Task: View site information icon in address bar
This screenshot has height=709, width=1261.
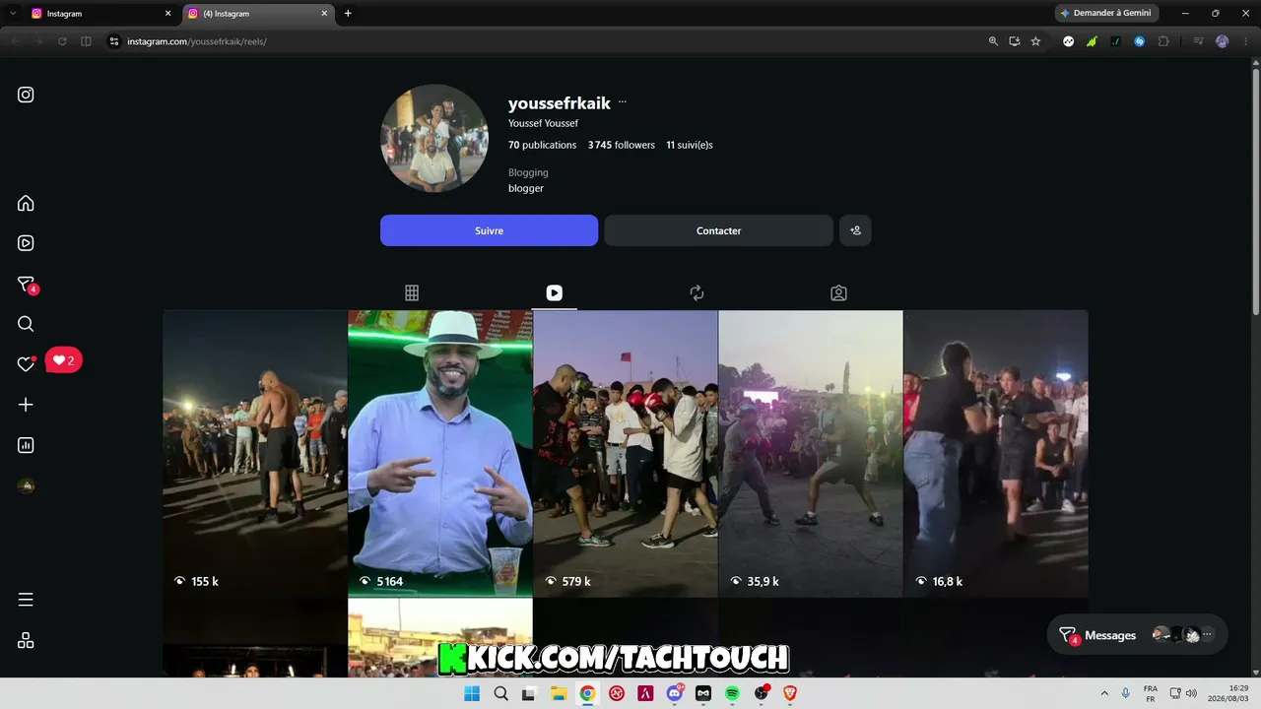Action: coord(113,41)
